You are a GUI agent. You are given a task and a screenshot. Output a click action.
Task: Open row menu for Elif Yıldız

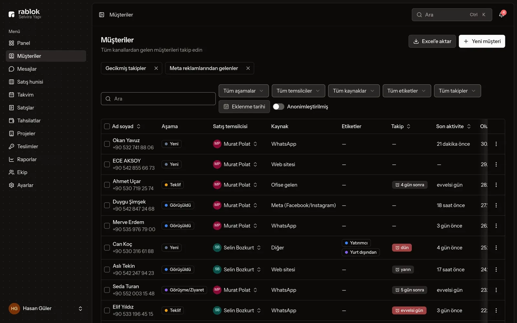496,310
